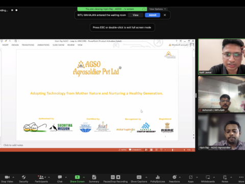
Task: Click the pause recording indicator at top left
Action: click(x=12, y=10)
